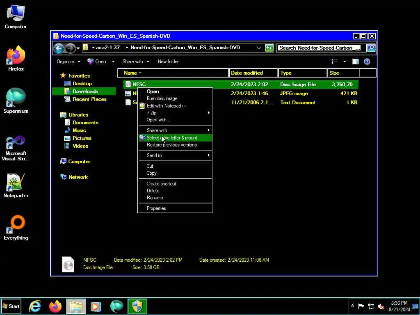Open the Organize dropdown menu
The image size is (420, 315).
pos(68,62)
